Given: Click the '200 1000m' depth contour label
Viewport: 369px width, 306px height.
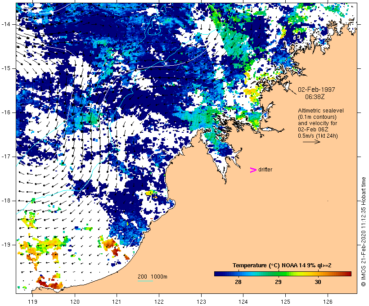Looking at the screenshot, I should coord(153,277).
